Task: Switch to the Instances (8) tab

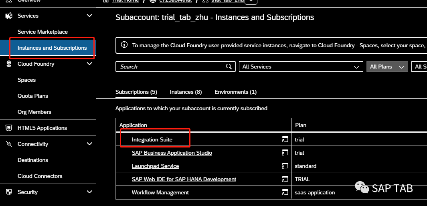Action: [186, 92]
